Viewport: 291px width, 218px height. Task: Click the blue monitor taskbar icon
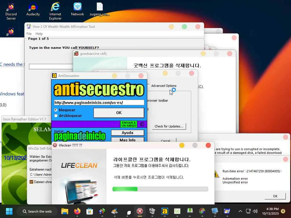215,211
